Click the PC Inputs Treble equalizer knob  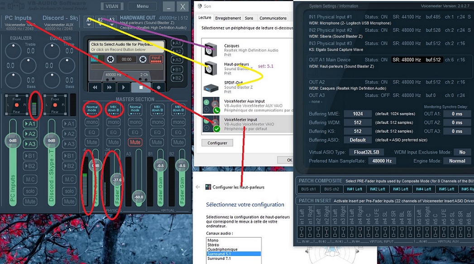pyautogui.click(x=13, y=50)
